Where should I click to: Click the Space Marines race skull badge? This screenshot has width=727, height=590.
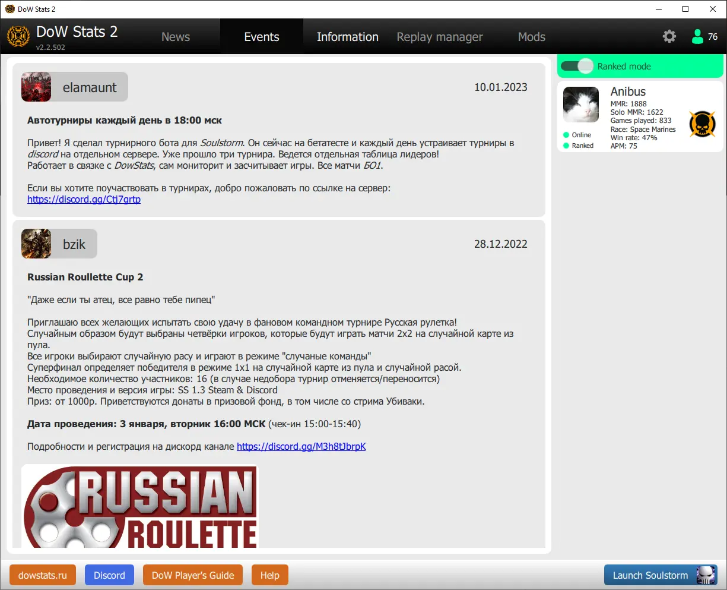[702, 124]
